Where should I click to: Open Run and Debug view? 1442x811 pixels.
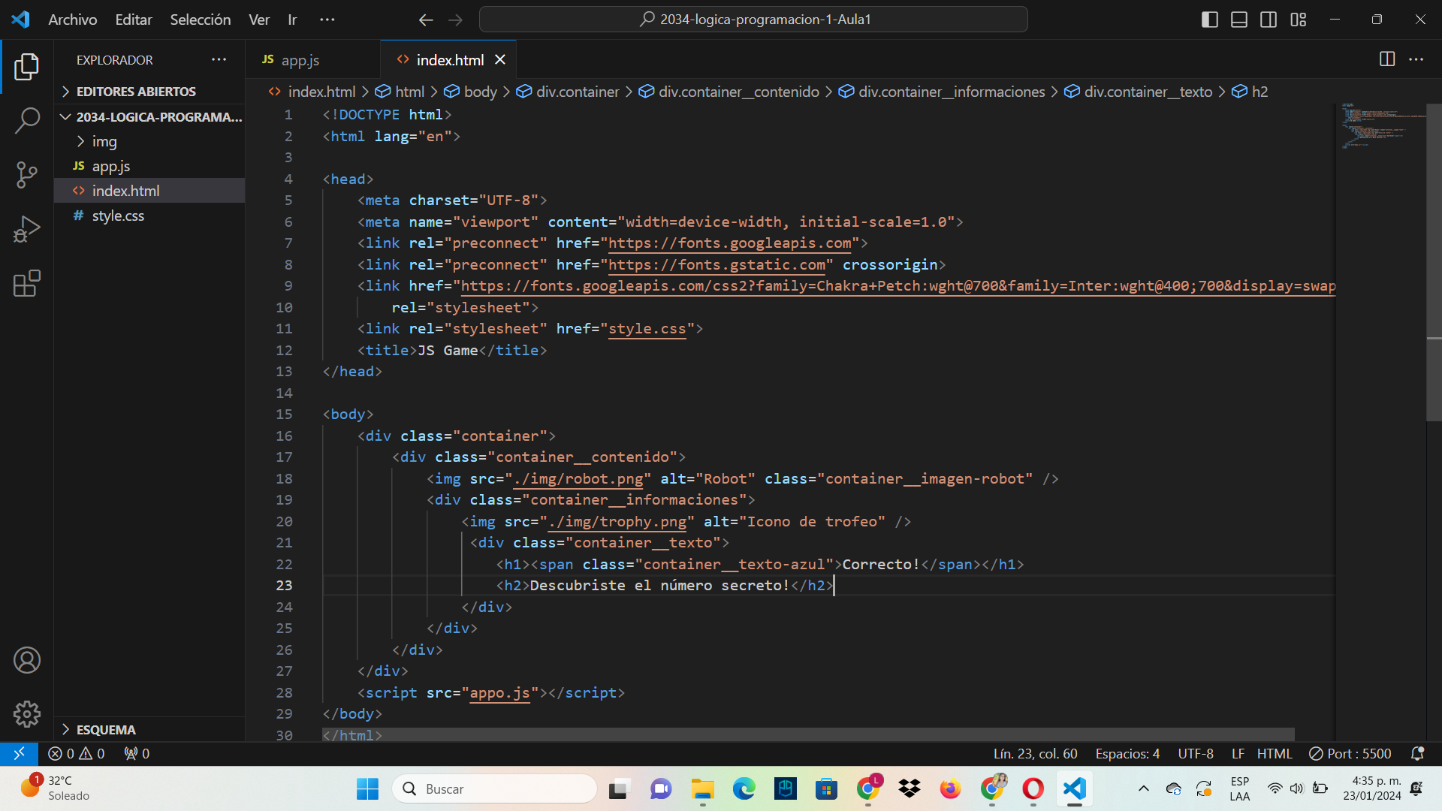[27, 229]
